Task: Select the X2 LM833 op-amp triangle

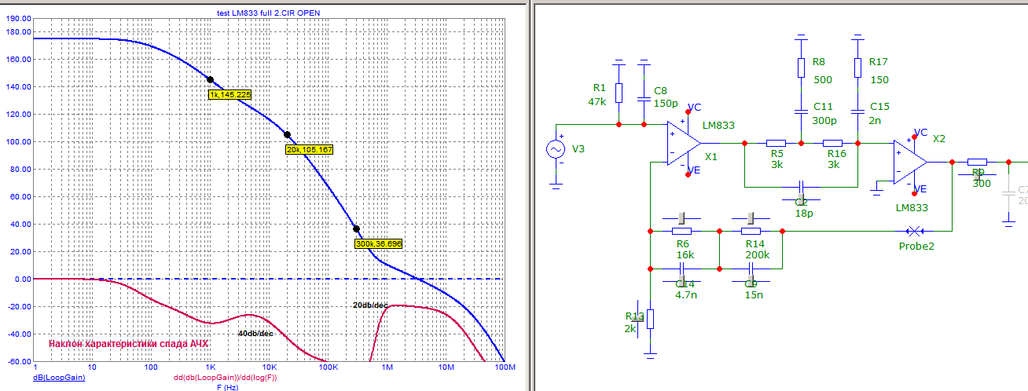Action: 910,163
